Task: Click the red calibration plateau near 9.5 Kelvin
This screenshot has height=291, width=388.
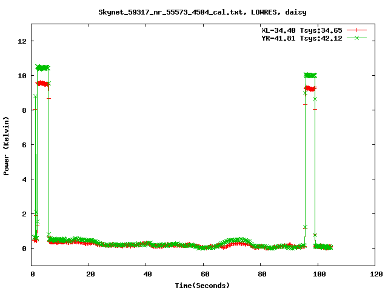Action: coord(42,84)
